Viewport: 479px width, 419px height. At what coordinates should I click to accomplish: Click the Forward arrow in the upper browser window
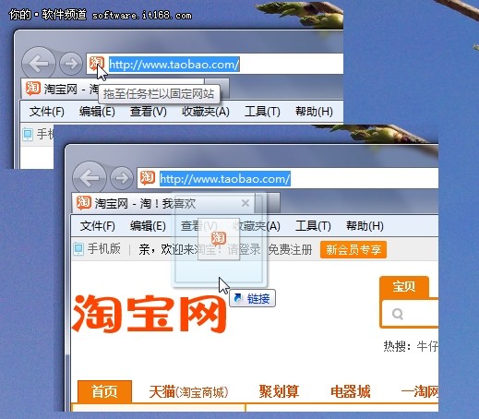71,64
